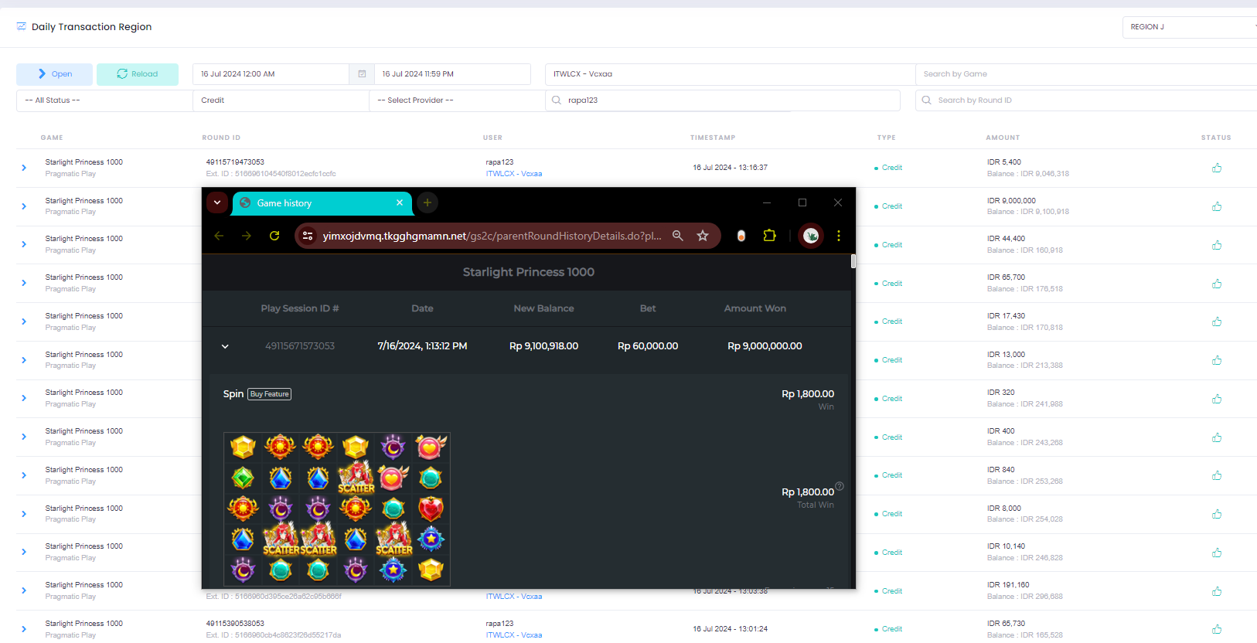The width and height of the screenshot is (1257, 643).
Task: Click the user search field containing rapa123
Action: 723,100
